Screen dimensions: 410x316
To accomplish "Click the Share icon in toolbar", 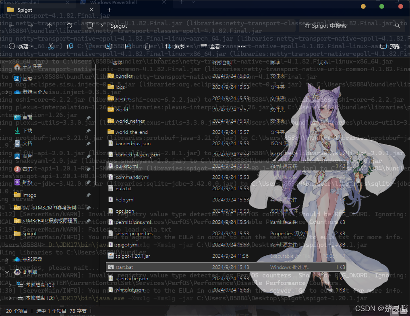I will tap(128, 47).
